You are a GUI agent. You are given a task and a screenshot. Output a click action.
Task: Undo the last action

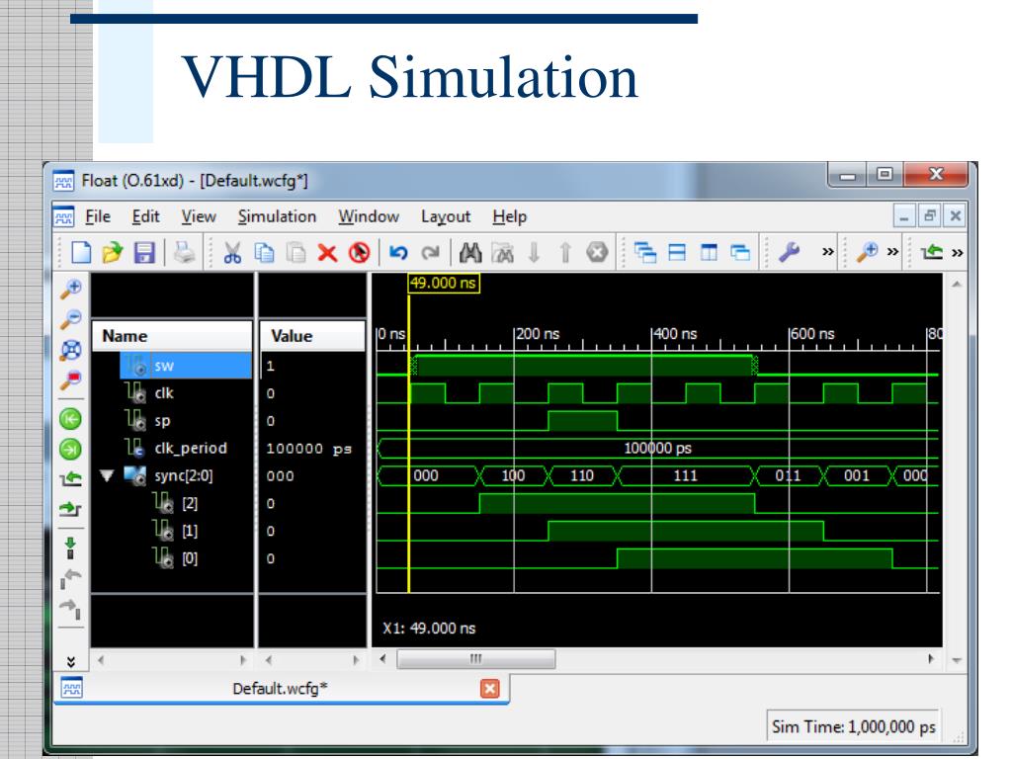tap(398, 252)
